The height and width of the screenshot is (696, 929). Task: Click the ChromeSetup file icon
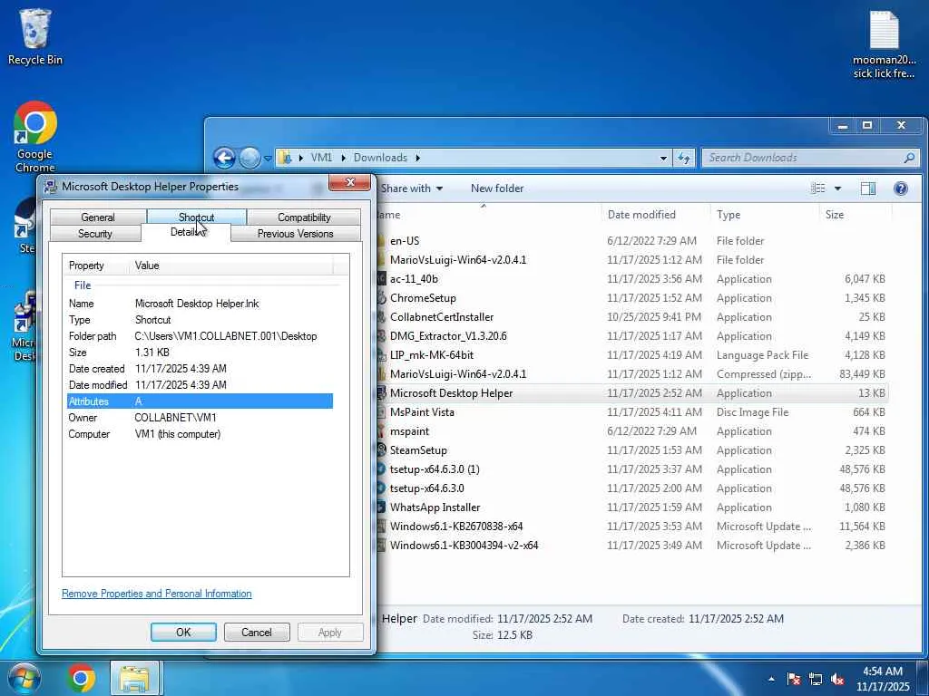pyautogui.click(x=382, y=297)
